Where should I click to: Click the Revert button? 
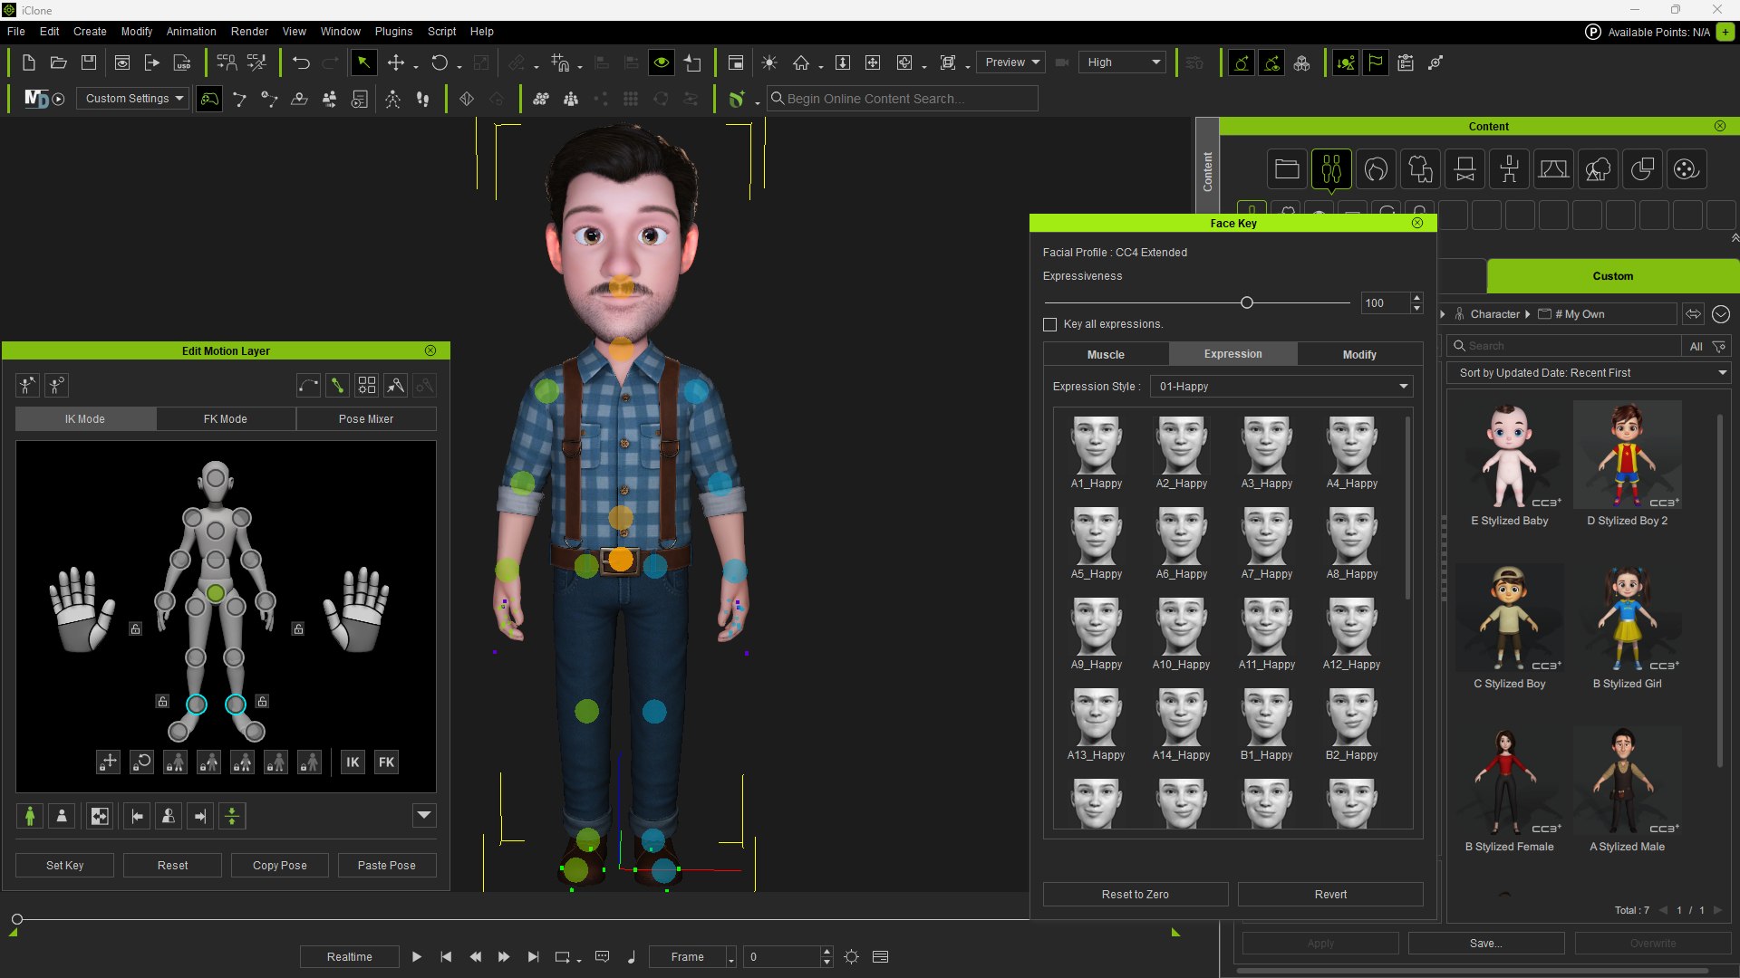pos(1330,895)
